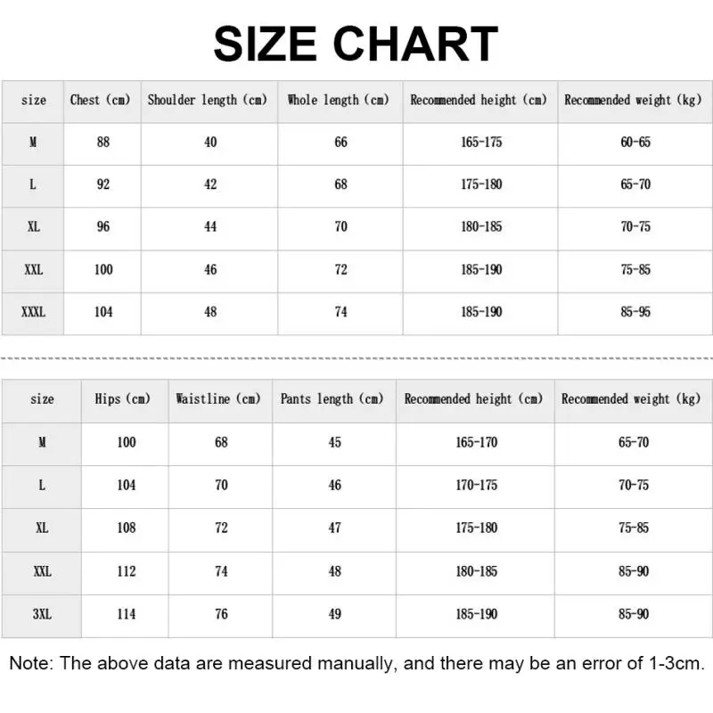Viewport: 713px width, 713px height.
Task: Click the 3XL size row label
Action: pos(41,614)
